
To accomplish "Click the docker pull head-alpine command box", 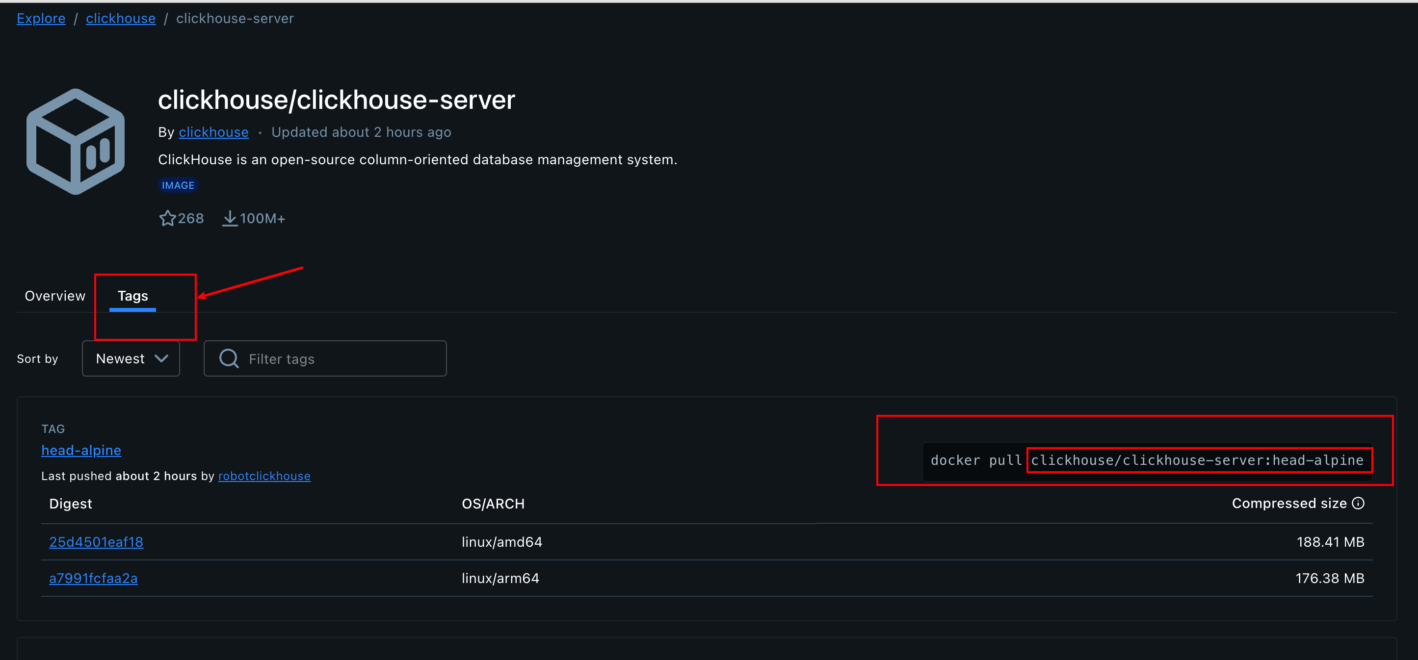I will [x=1147, y=460].
